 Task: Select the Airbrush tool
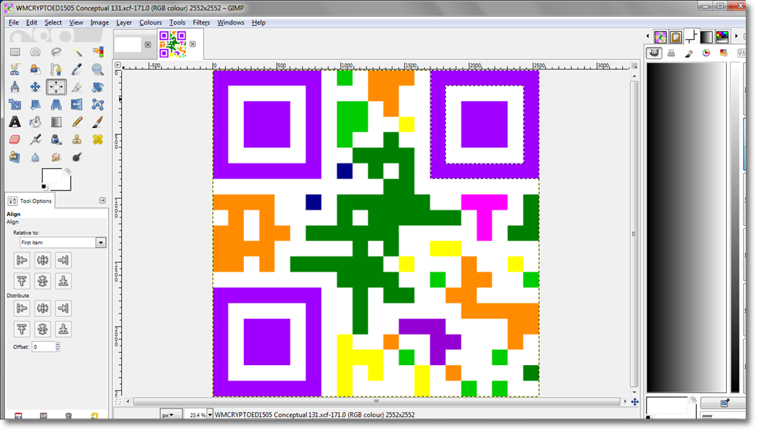tap(35, 139)
